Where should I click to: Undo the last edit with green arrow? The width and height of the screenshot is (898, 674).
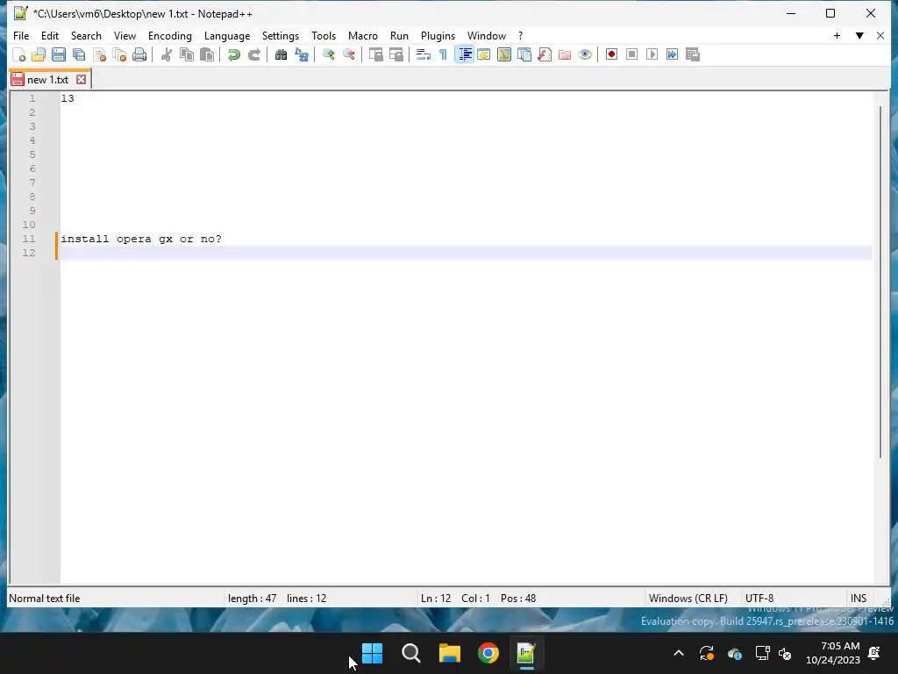pyautogui.click(x=233, y=54)
